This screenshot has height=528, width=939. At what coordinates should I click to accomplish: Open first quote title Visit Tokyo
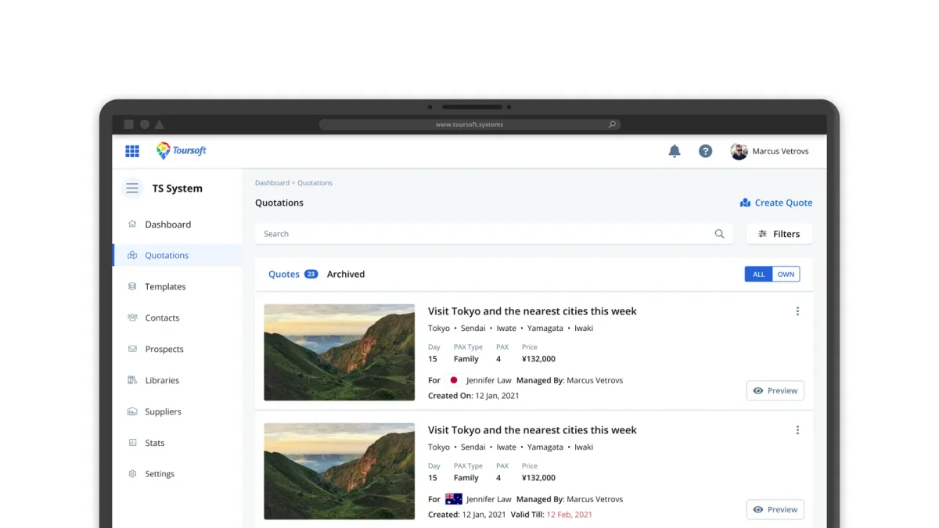tap(532, 311)
